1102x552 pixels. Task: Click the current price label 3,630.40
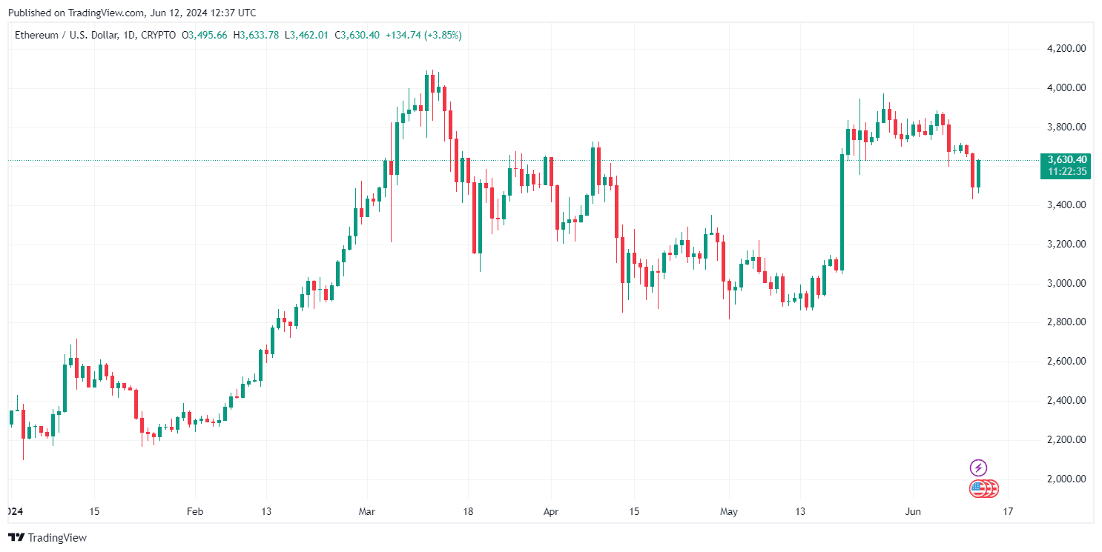click(x=1068, y=159)
